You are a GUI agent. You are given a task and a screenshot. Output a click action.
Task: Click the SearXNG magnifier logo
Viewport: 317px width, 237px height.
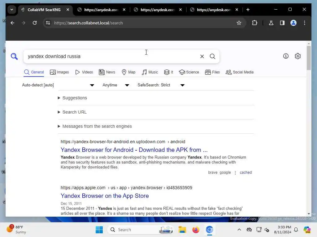point(14,56)
